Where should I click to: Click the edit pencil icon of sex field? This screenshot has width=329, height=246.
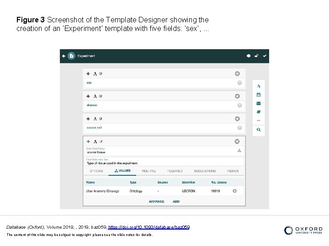point(101,73)
